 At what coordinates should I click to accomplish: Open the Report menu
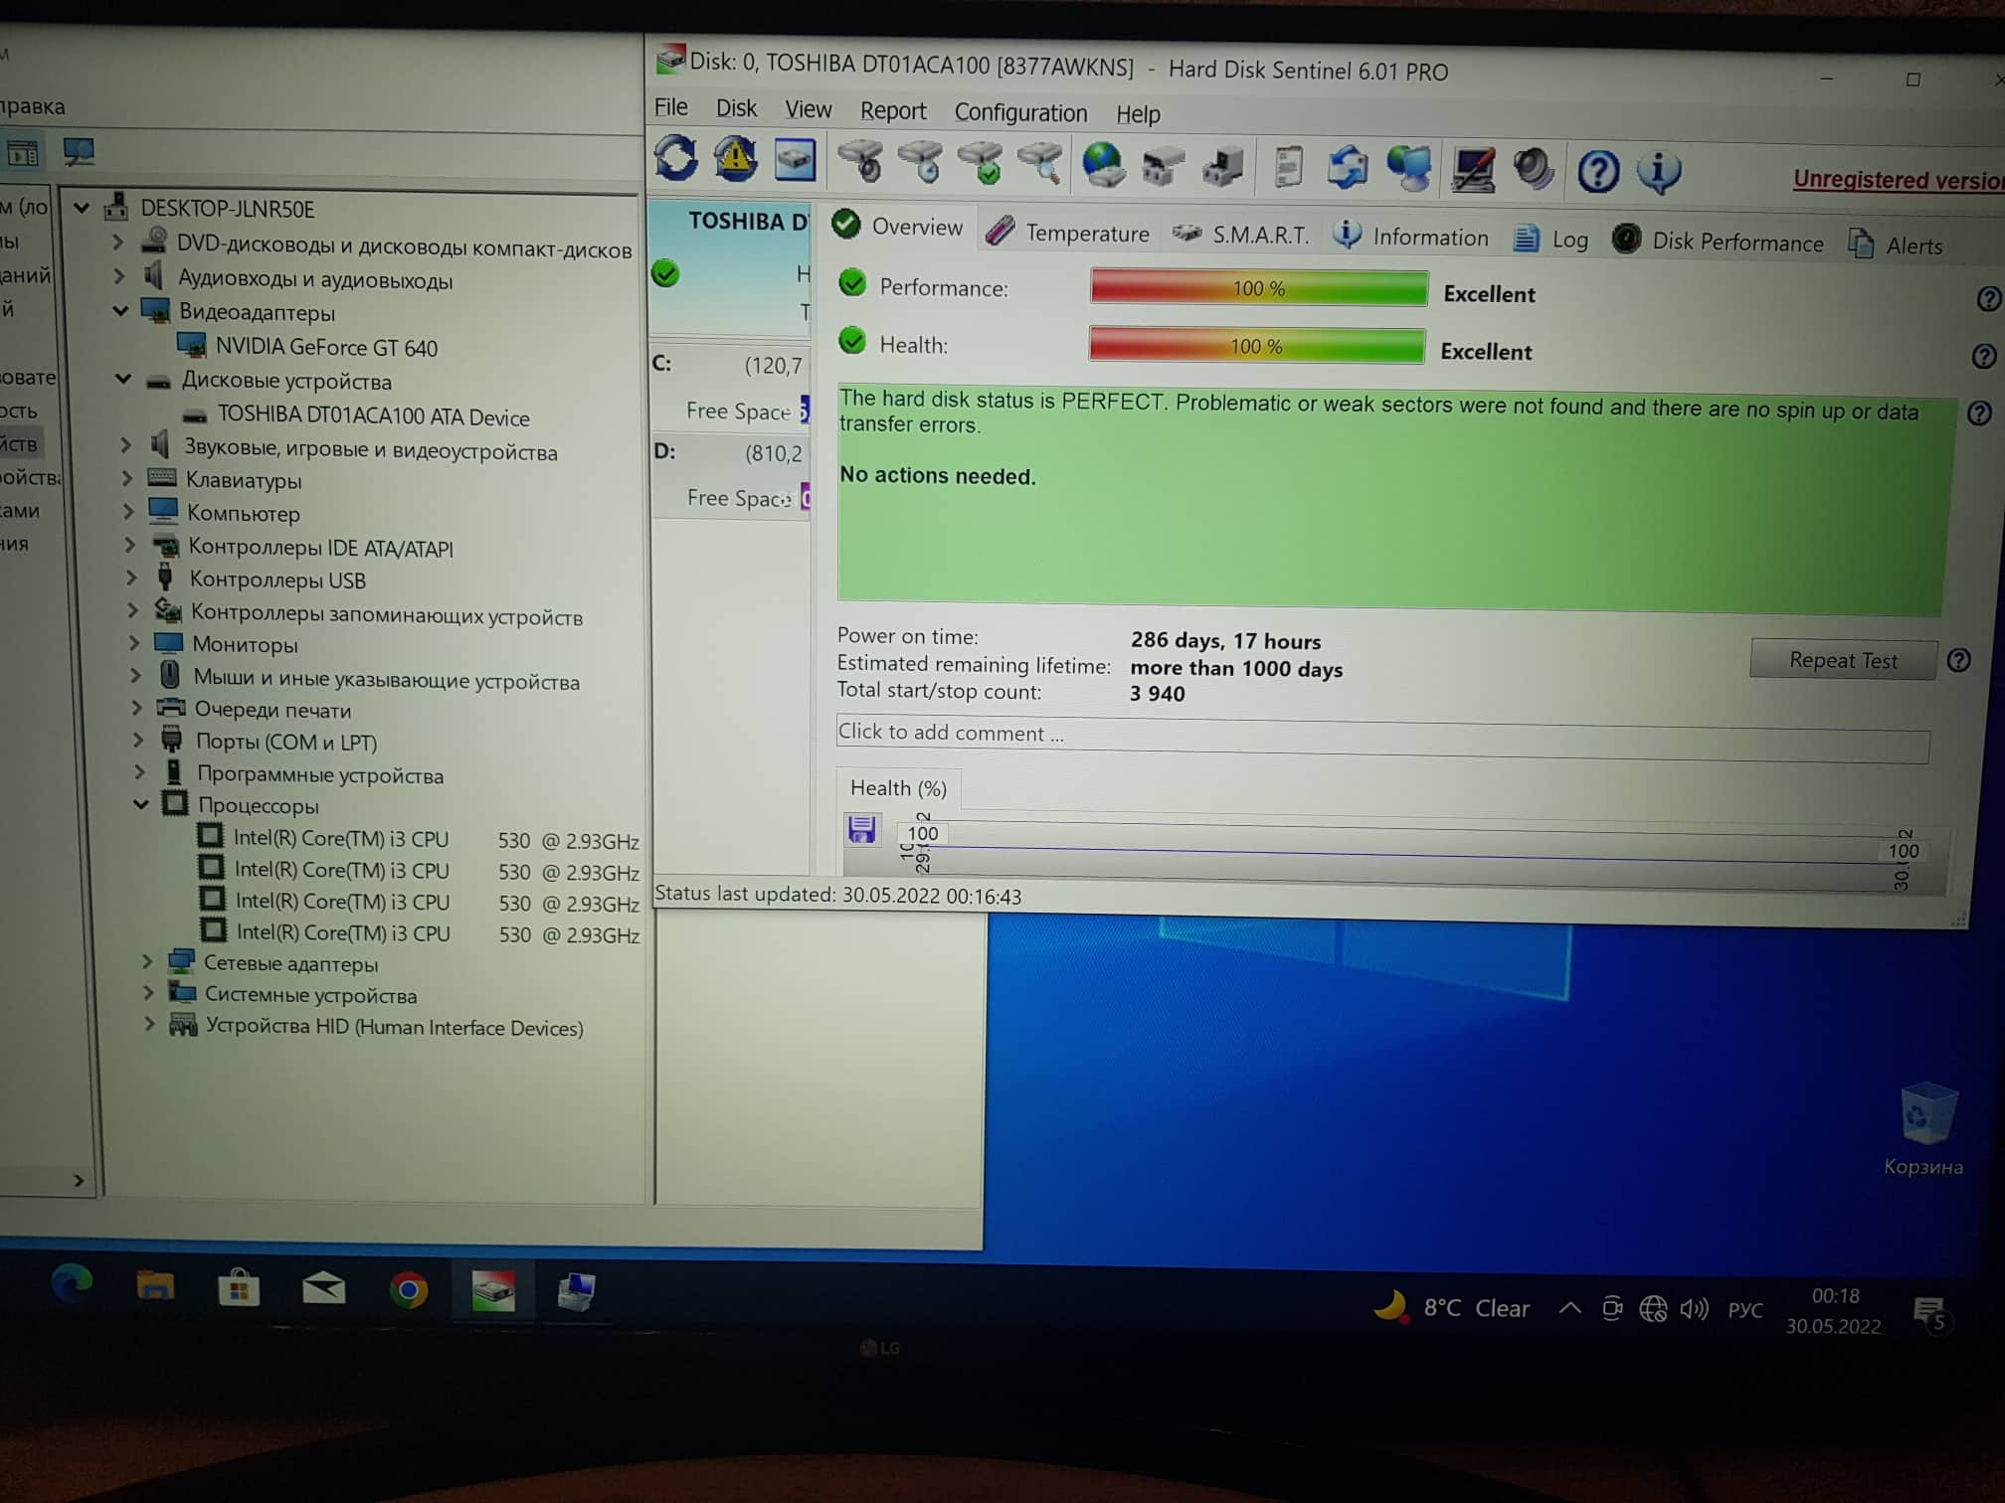click(x=892, y=111)
